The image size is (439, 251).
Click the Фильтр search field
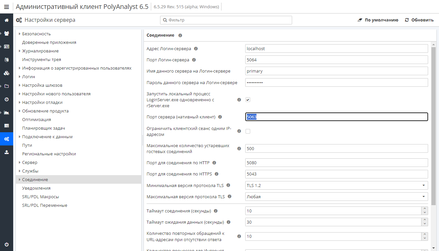coord(226,20)
